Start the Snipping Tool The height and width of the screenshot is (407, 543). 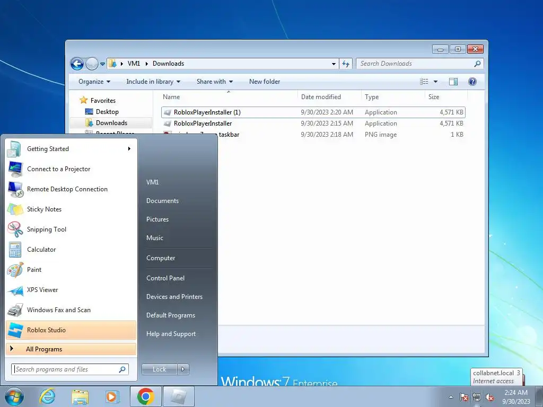pyautogui.click(x=71, y=229)
